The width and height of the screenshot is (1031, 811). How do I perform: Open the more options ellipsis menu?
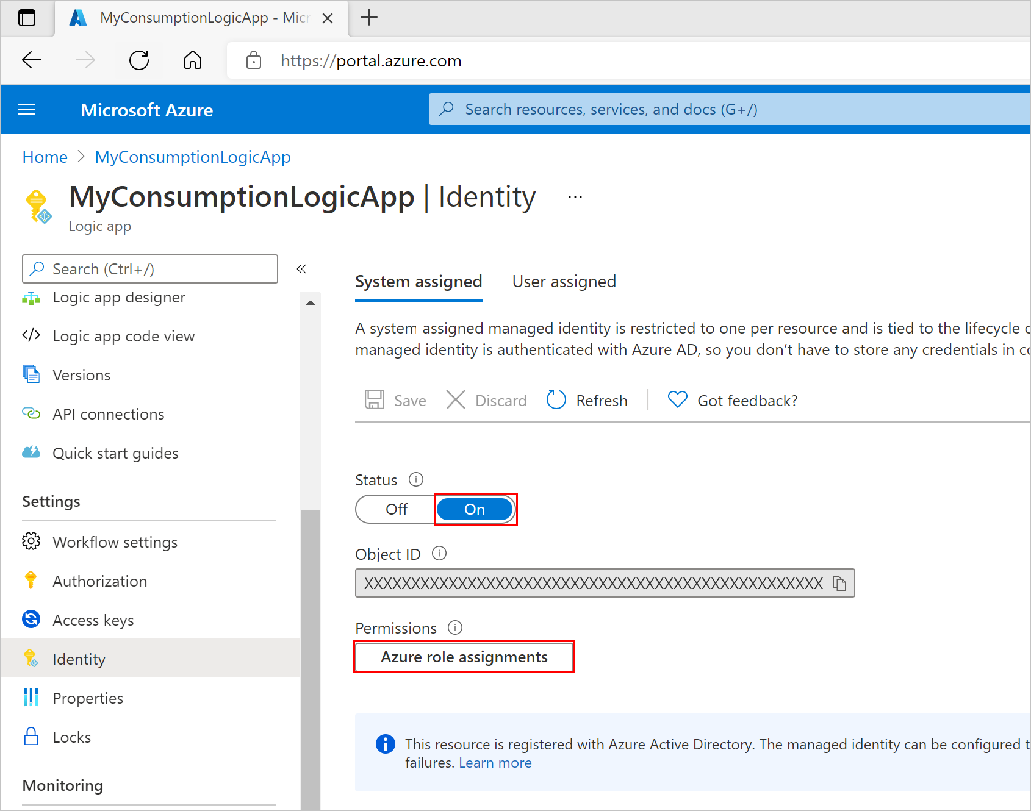[575, 197]
